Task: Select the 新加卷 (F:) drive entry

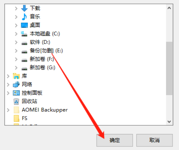Action: coord(42,59)
